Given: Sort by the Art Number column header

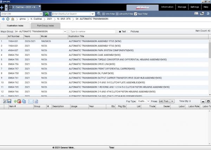Looking at the screenshot, I should [15, 36].
